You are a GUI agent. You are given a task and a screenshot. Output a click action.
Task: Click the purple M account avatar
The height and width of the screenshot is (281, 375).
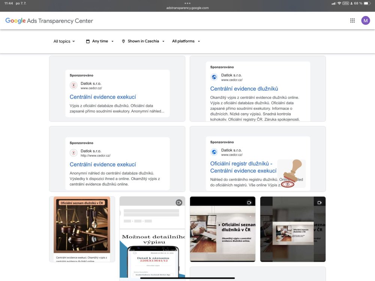[365, 21]
